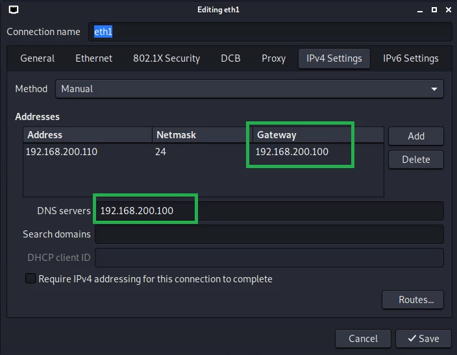The image size is (457, 355).
Task: Switch to the General tab
Action: [x=37, y=58]
